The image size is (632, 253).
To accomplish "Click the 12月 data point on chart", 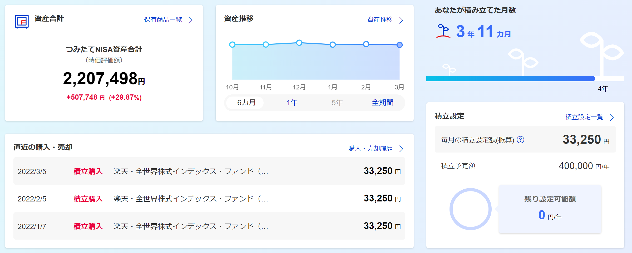I will click(299, 43).
